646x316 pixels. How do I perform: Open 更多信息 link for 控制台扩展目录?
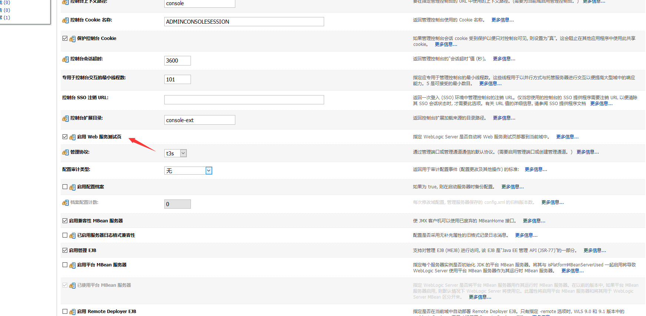click(504, 118)
